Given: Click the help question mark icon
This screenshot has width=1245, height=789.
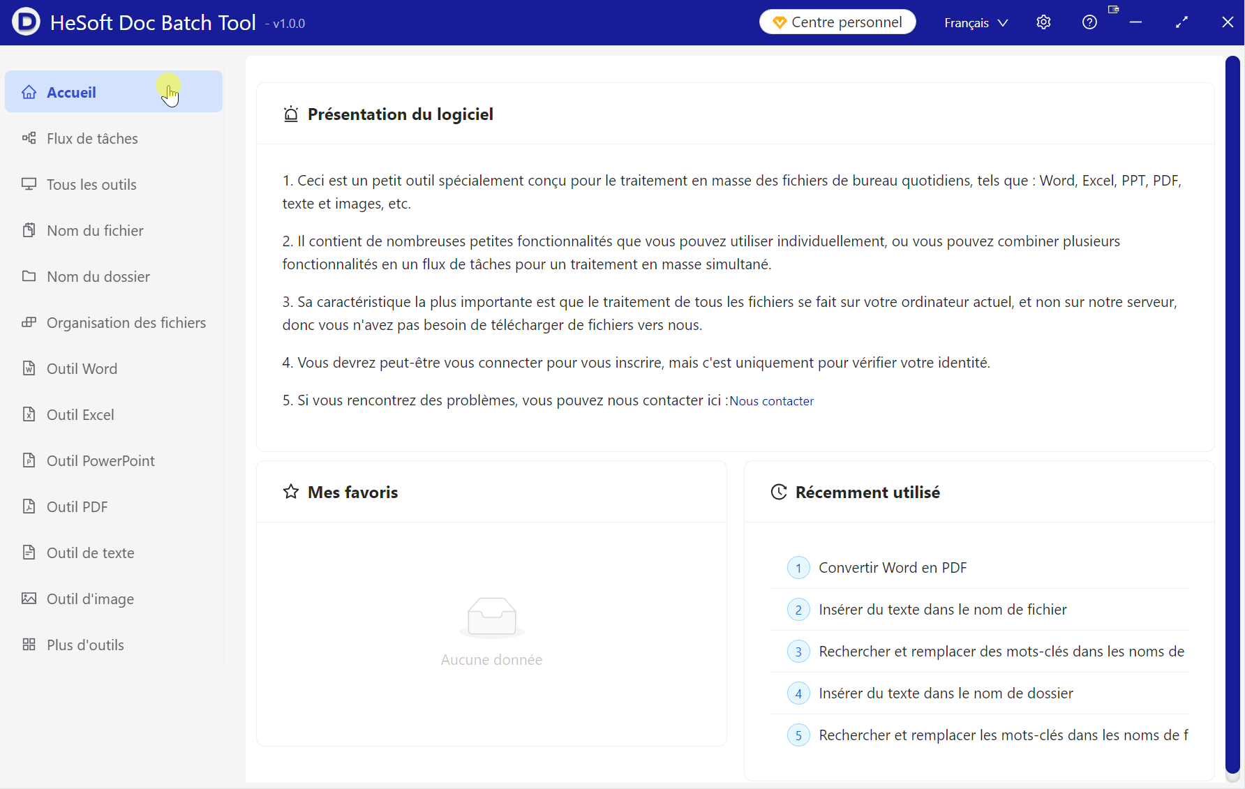Looking at the screenshot, I should [1089, 22].
